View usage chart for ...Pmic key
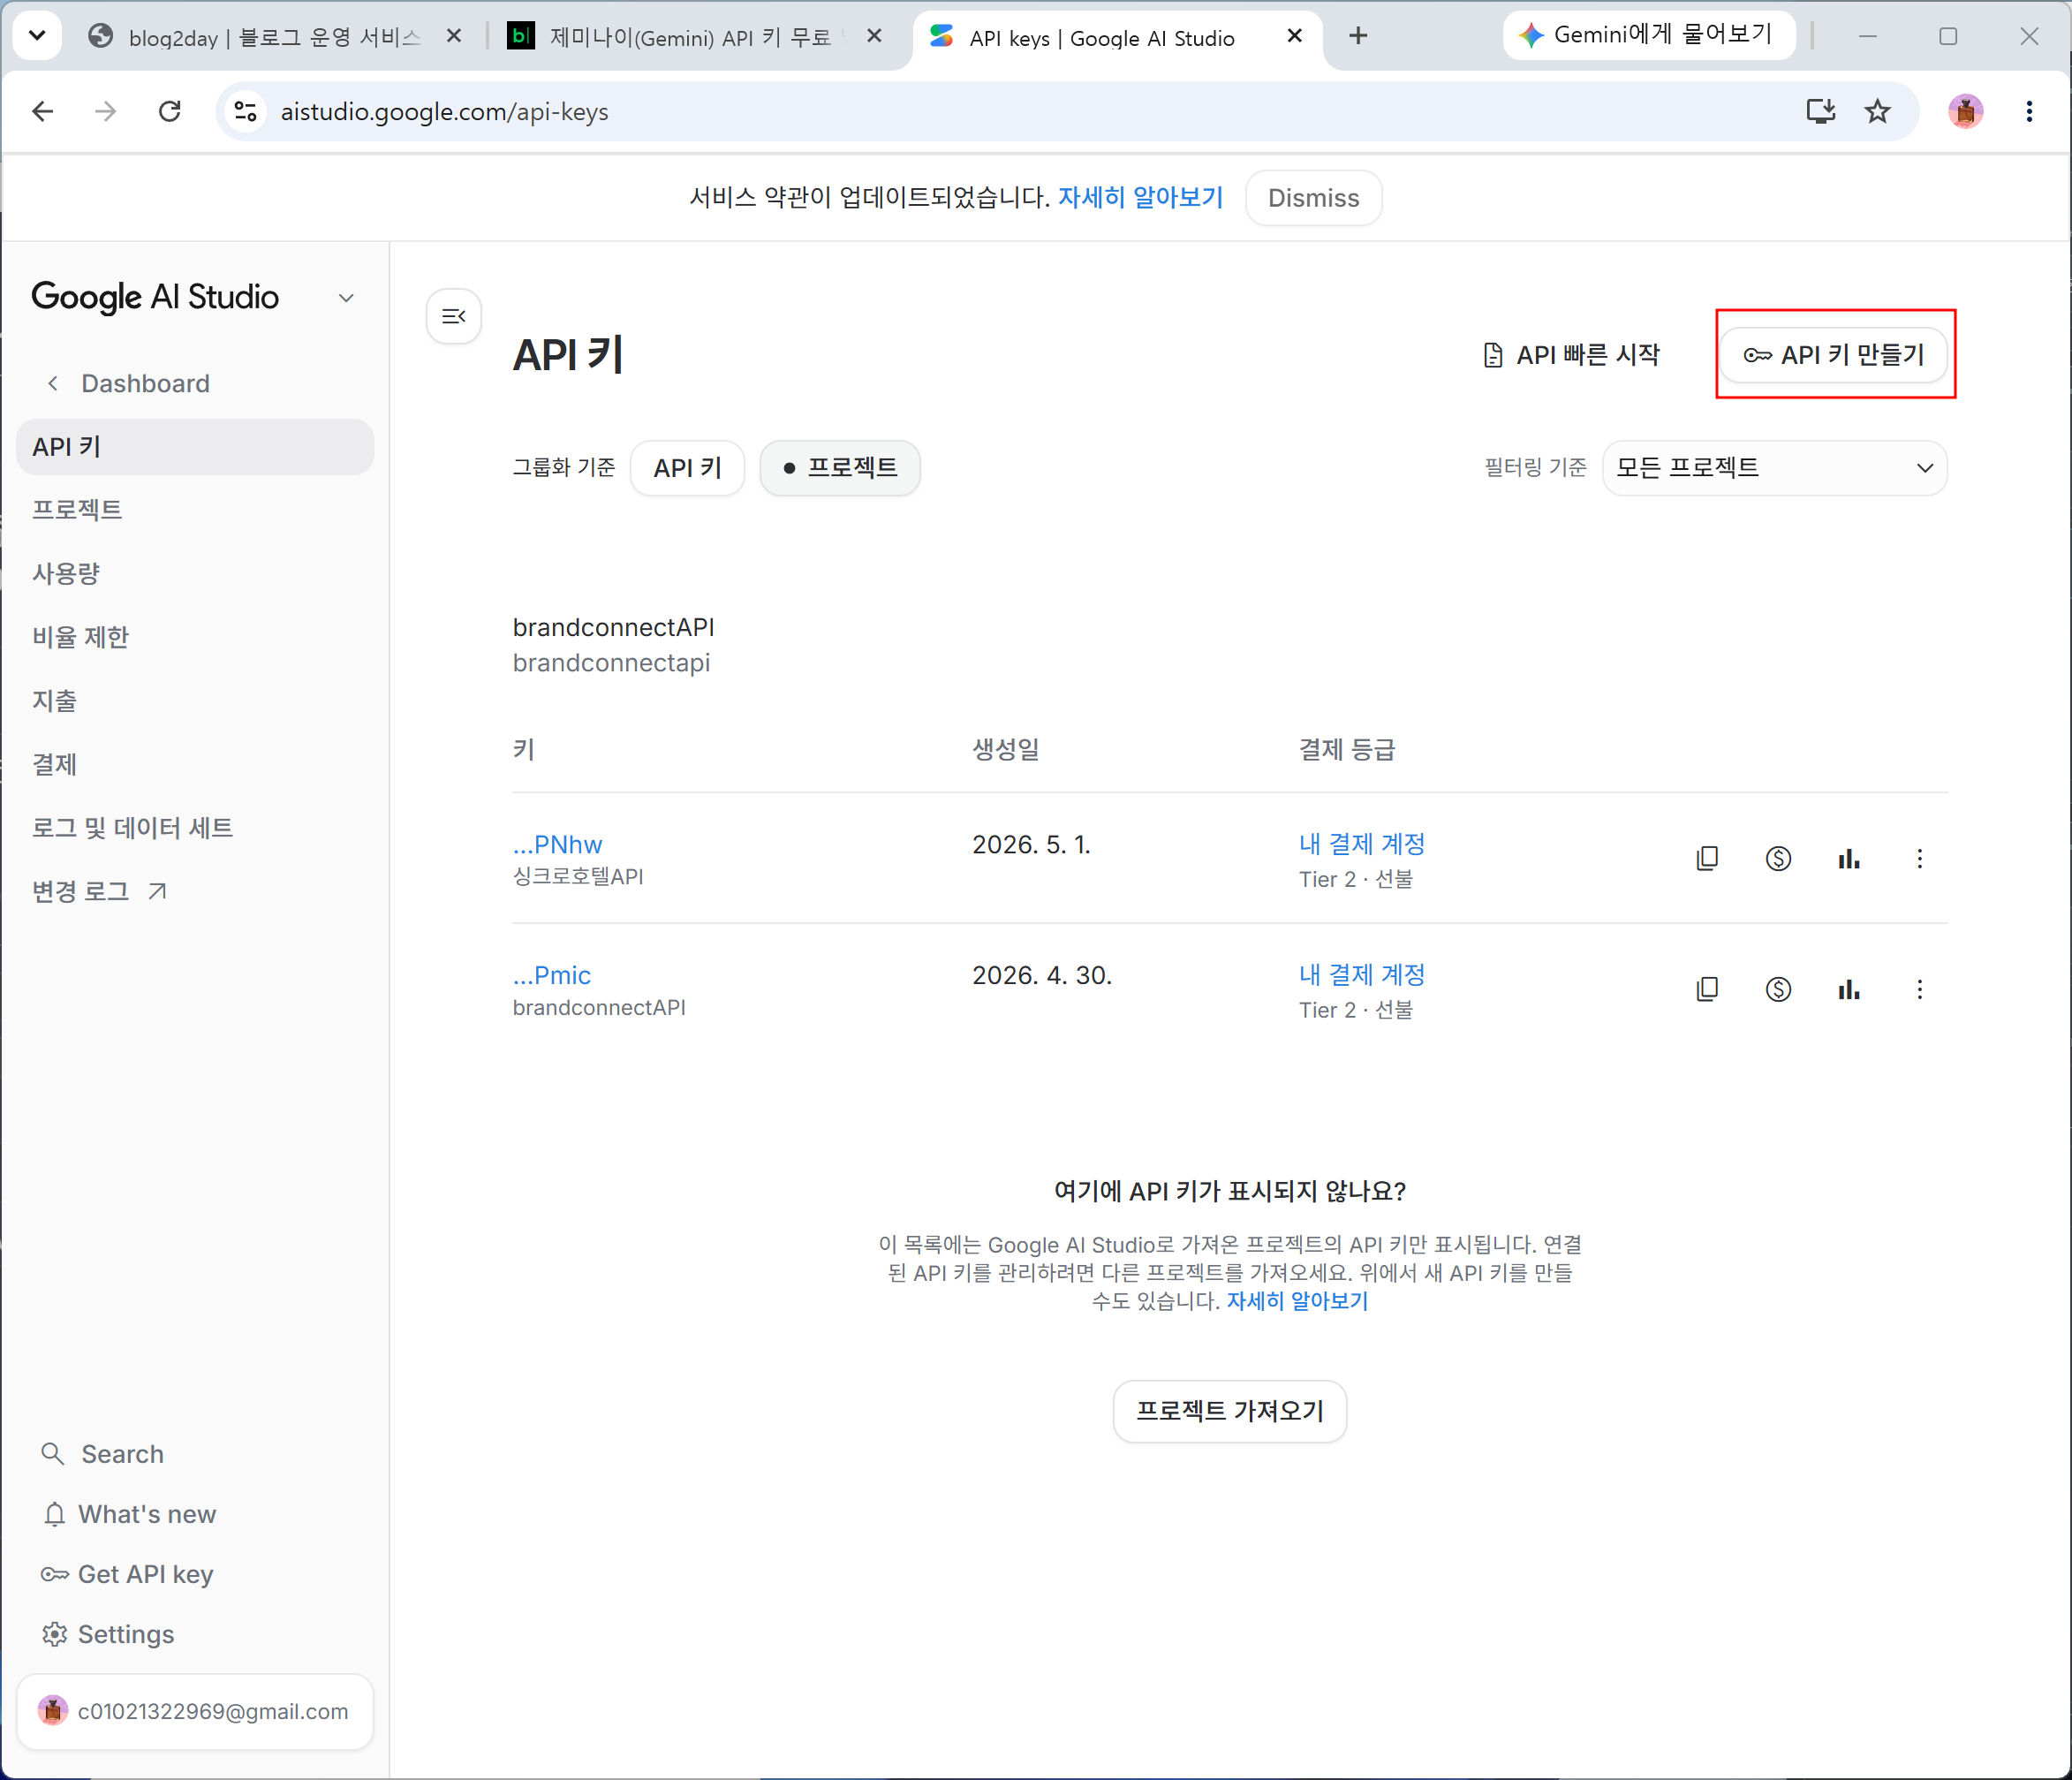2072x1780 pixels. pos(1849,989)
